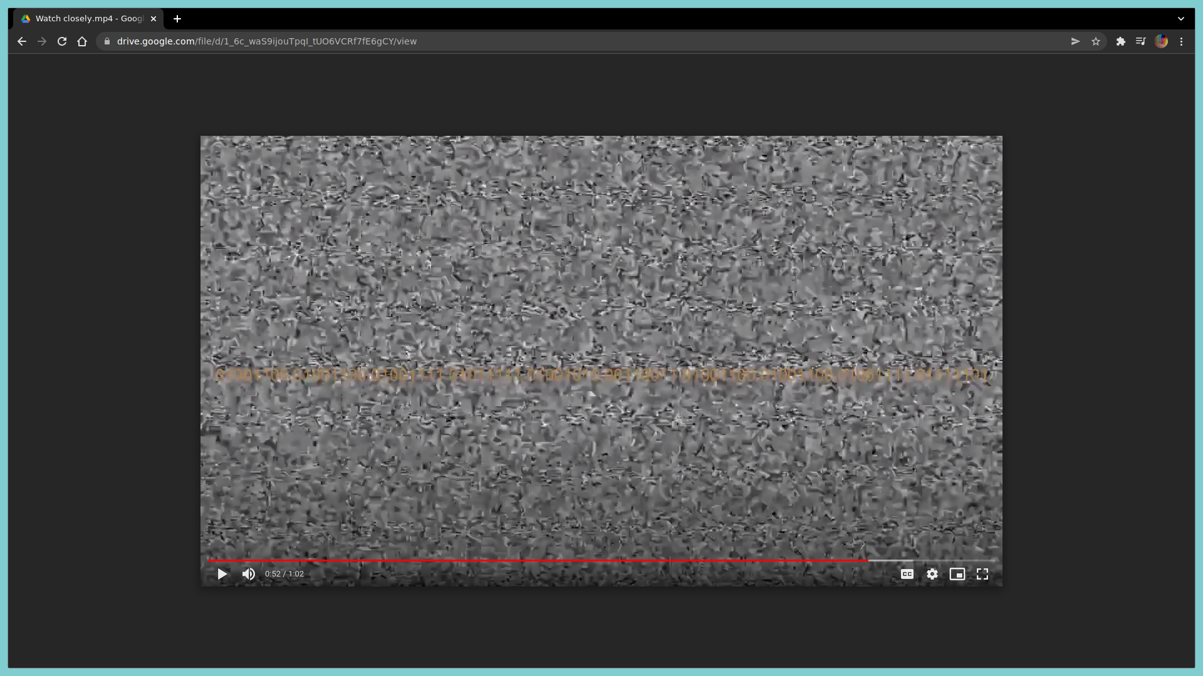Go back to previous page

(22, 41)
